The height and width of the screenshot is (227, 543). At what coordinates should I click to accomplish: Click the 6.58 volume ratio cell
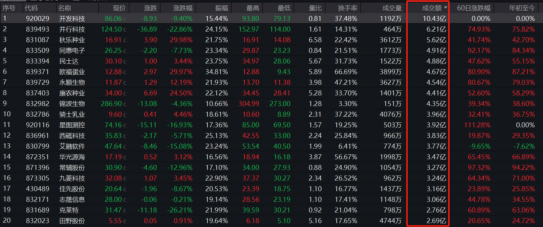pyautogui.click(x=315, y=40)
